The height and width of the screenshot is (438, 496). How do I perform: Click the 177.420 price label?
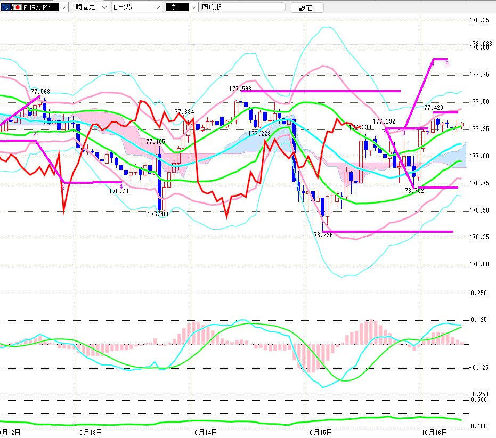(432, 108)
